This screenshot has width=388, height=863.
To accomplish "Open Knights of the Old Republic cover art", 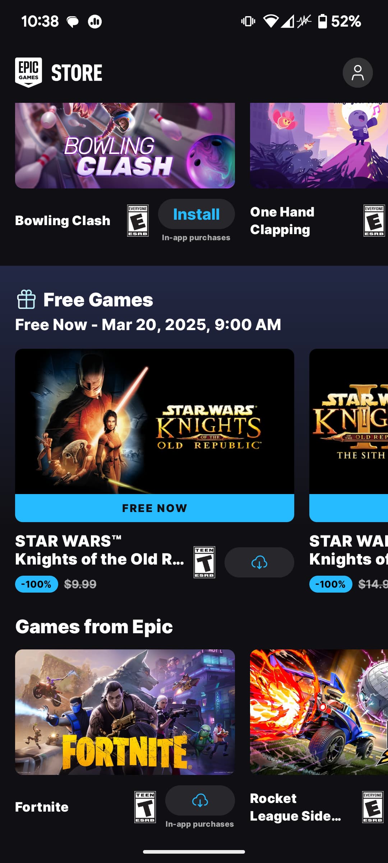I will 154,421.
